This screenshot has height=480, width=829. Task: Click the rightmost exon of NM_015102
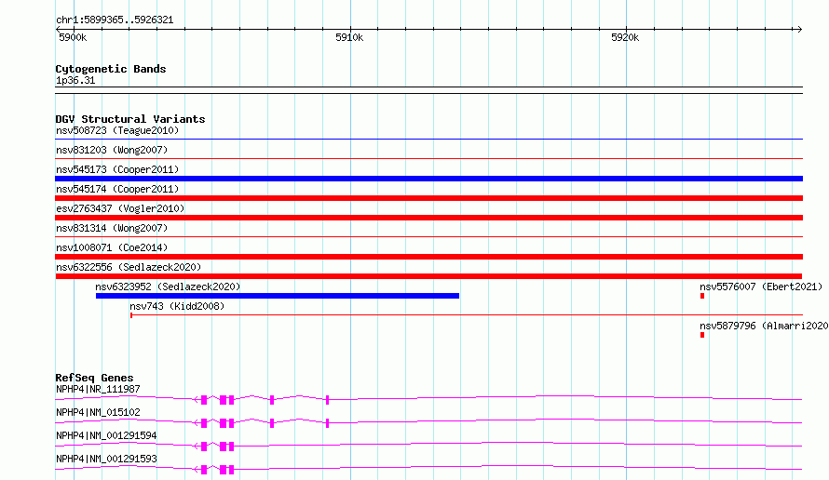click(327, 423)
